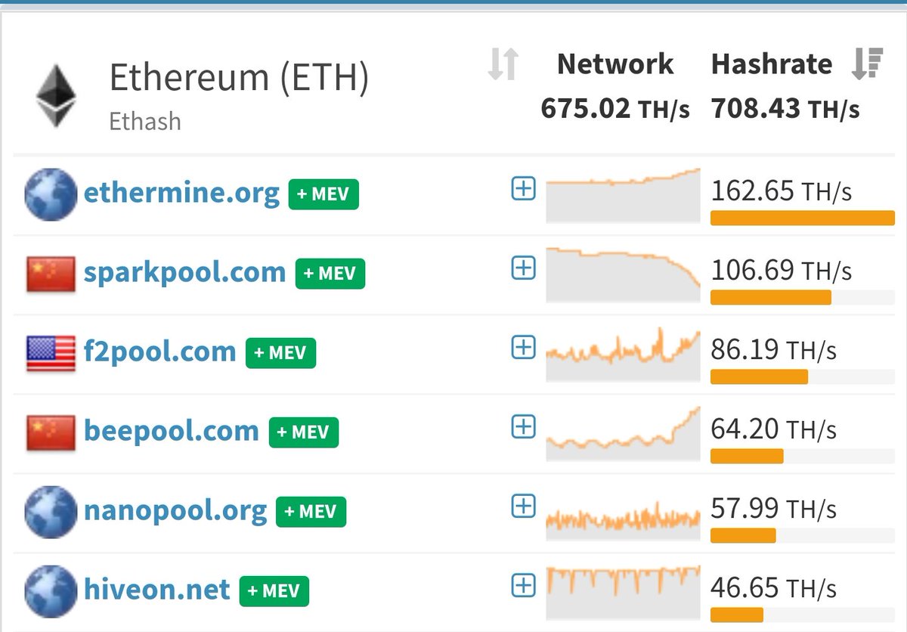The width and height of the screenshot is (907, 632).
Task: Click the 57.99 TH/s value
Action: [773, 508]
